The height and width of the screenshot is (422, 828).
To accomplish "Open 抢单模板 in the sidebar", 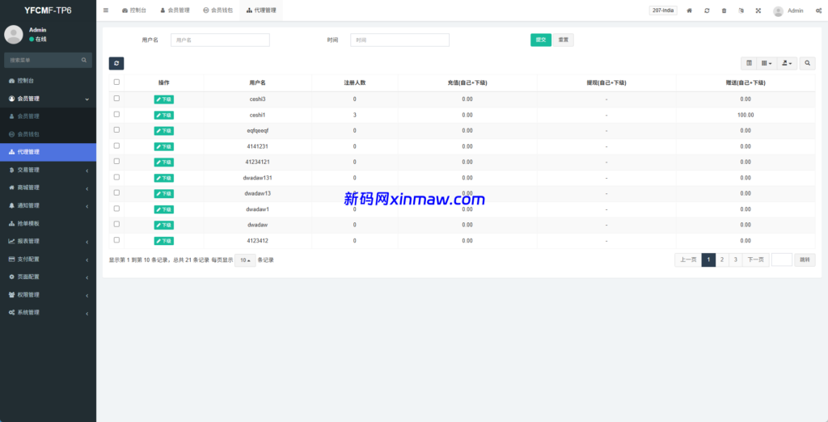I will pos(48,223).
